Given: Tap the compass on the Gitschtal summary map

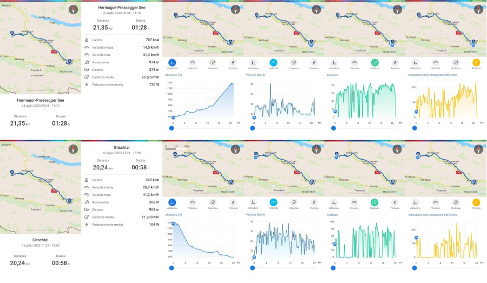Looking at the screenshot, I should [73, 149].
